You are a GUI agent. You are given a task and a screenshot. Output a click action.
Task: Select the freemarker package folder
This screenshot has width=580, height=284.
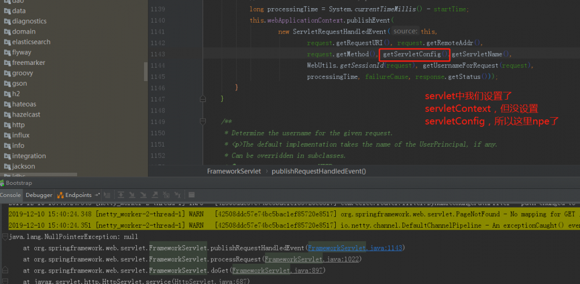pyautogui.click(x=28, y=63)
